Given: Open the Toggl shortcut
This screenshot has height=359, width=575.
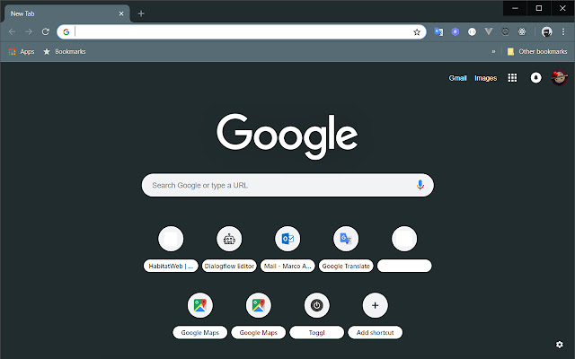Looking at the screenshot, I should (x=317, y=315).
